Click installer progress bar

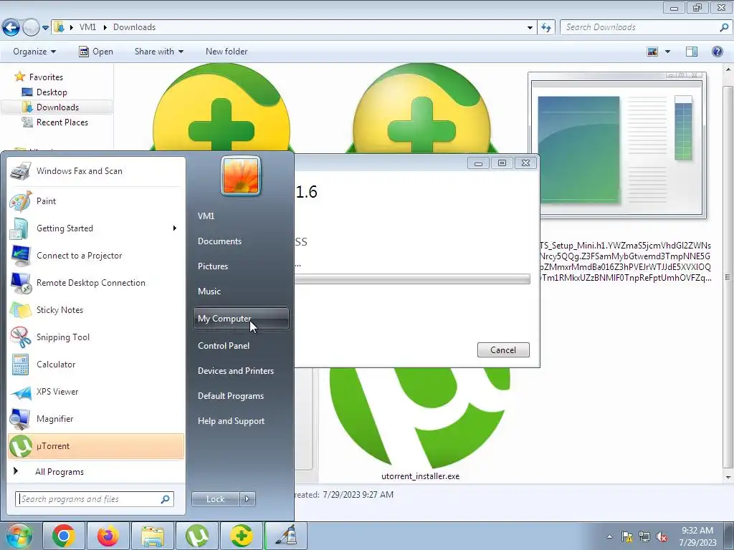pyautogui.click(x=412, y=279)
